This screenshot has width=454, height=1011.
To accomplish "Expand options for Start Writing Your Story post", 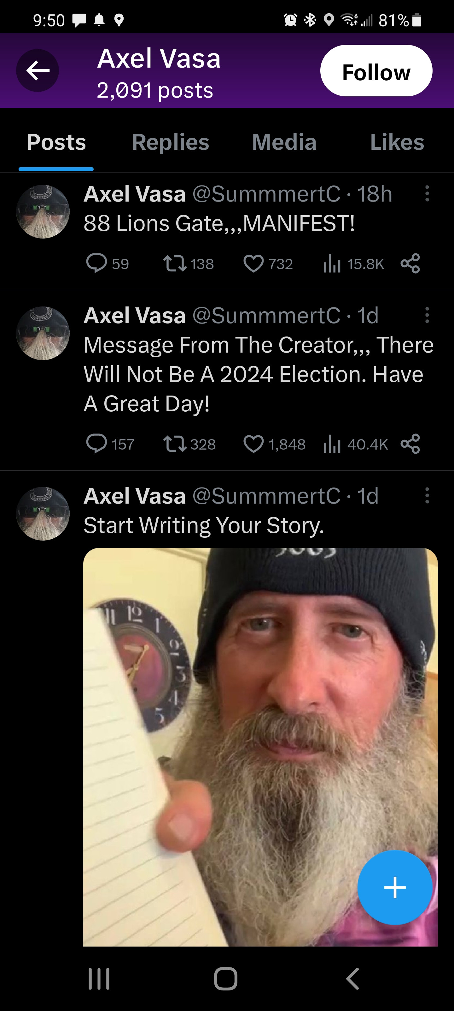I will click(427, 496).
